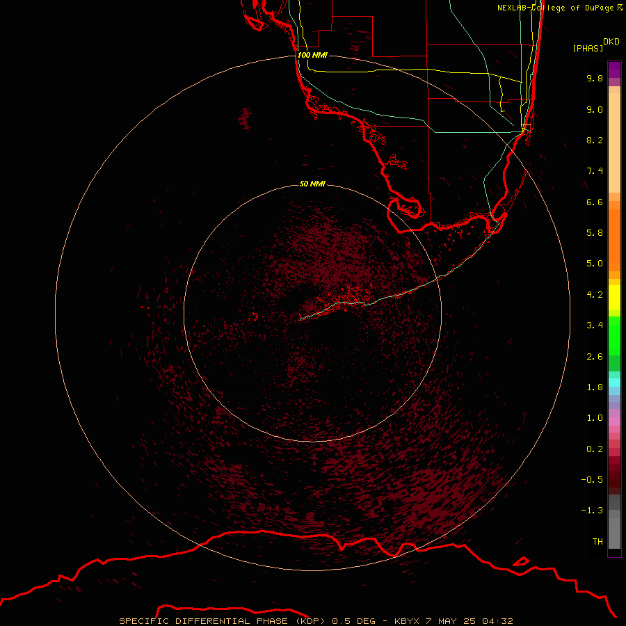Select the 3.4 value on the color scale
The width and height of the screenshot is (626, 626).
pos(595,326)
